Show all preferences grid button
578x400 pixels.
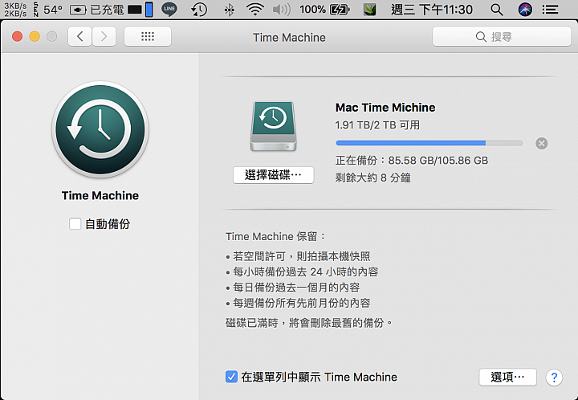click(148, 36)
